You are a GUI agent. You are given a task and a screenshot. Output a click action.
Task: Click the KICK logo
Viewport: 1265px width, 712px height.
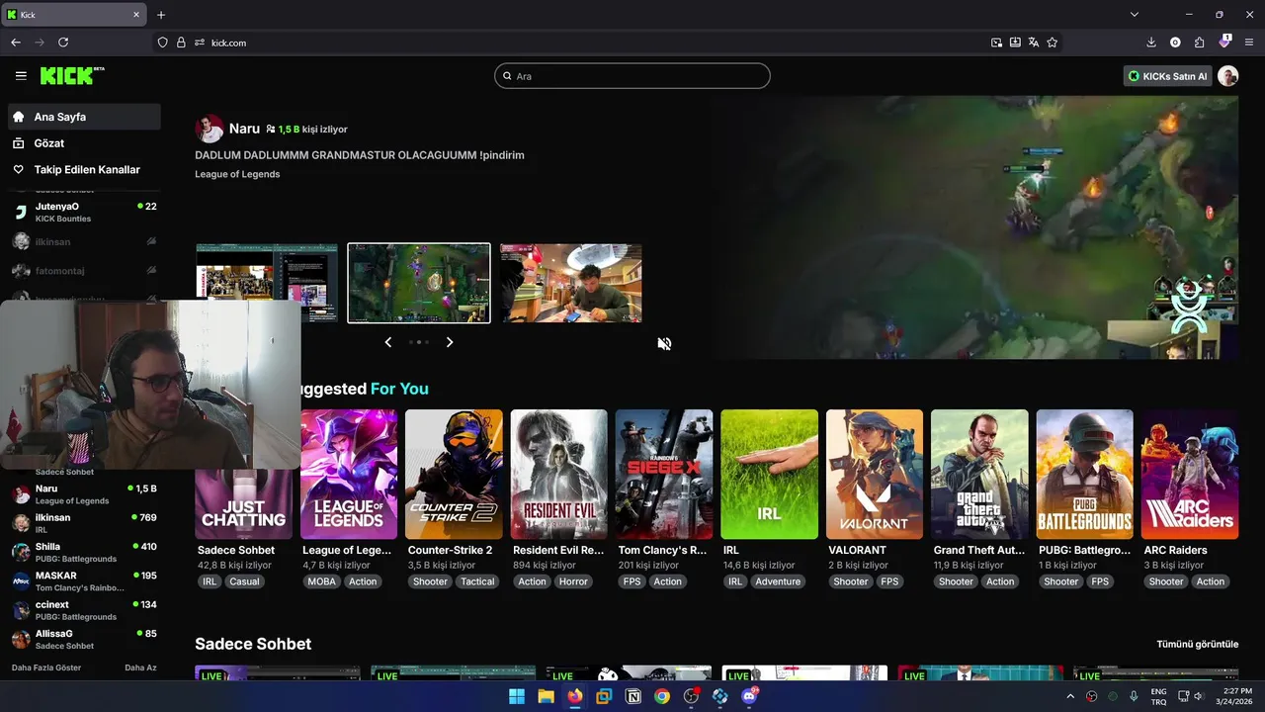(72, 76)
